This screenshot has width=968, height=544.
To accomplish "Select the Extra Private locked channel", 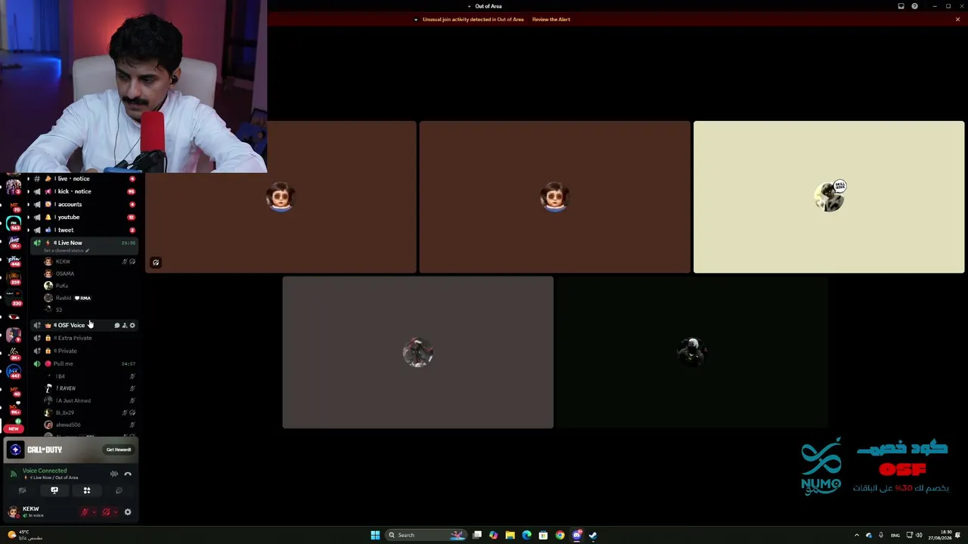I will point(83,338).
